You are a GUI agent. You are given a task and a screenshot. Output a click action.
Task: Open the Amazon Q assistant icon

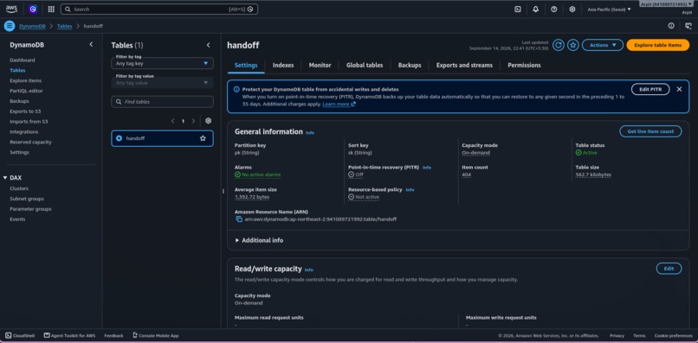[x=33, y=9]
